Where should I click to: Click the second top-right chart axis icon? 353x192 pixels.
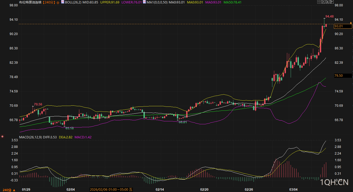tap(323, 2)
